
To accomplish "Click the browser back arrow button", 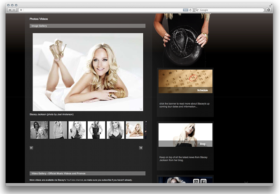I will [x=9, y=10].
